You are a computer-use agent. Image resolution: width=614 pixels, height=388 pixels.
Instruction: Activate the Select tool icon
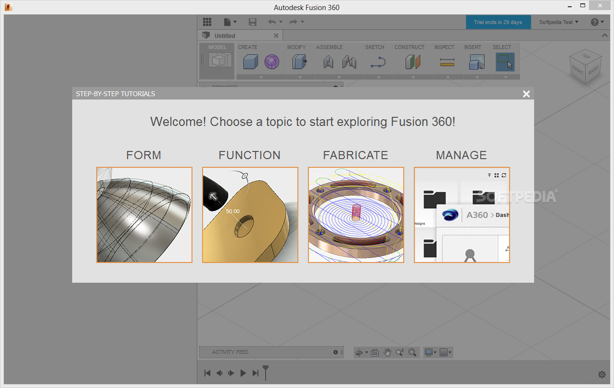(505, 62)
